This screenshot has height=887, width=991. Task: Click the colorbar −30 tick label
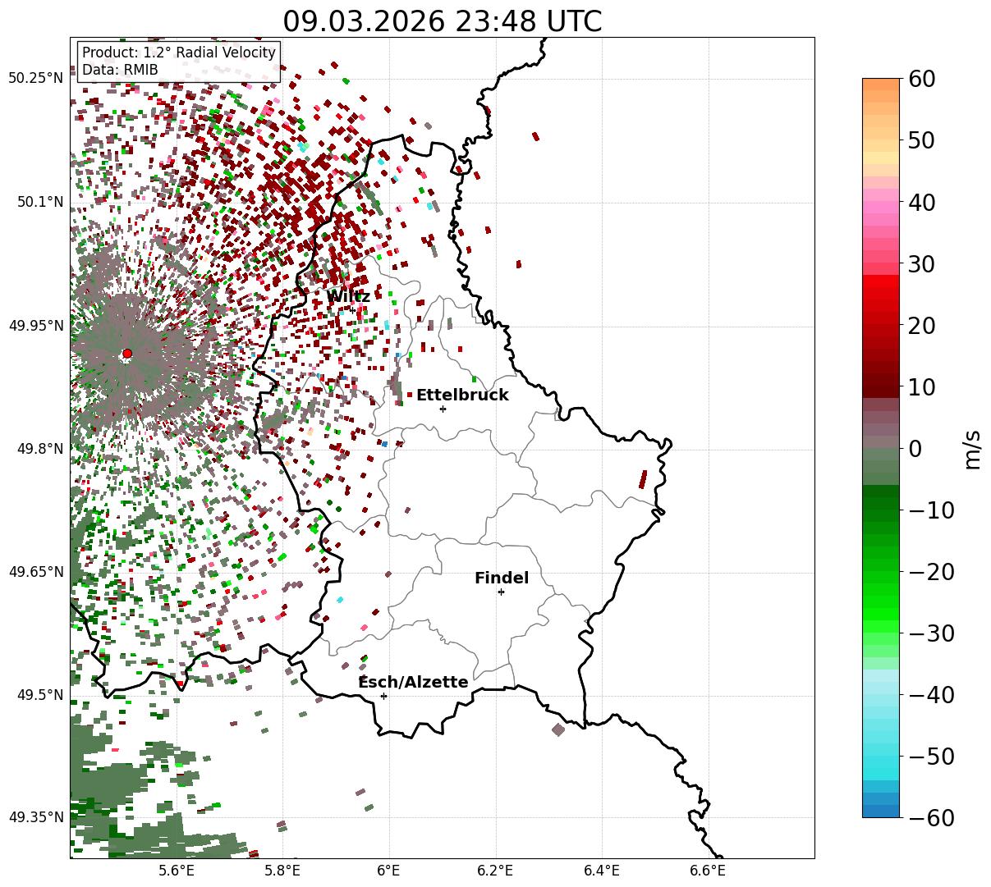click(x=931, y=633)
